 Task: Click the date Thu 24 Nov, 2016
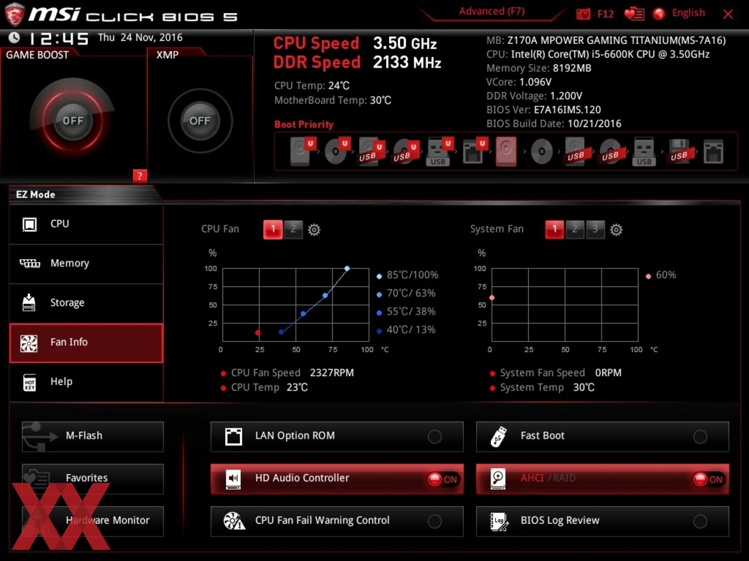click(140, 37)
